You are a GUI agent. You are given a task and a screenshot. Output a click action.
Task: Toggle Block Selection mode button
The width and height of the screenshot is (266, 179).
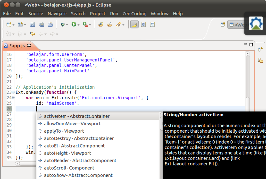pyautogui.click(x=143, y=24)
